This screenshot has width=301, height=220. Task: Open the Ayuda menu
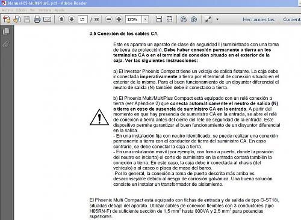click(x=60, y=10)
